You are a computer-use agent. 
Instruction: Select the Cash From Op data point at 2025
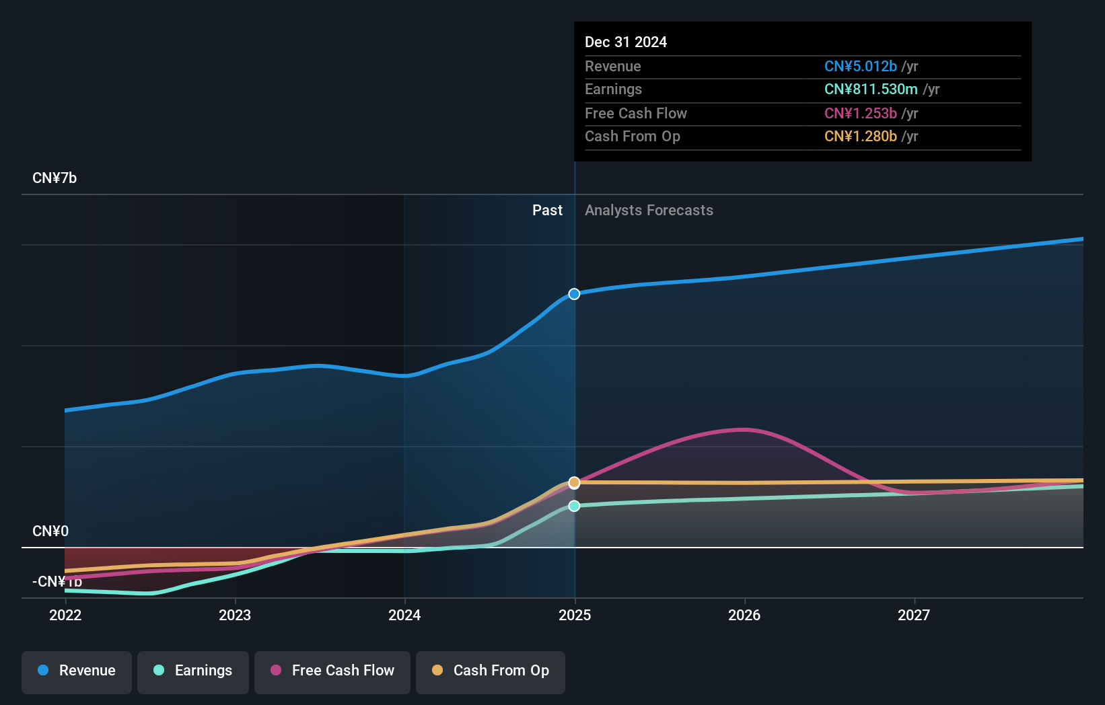coord(574,482)
